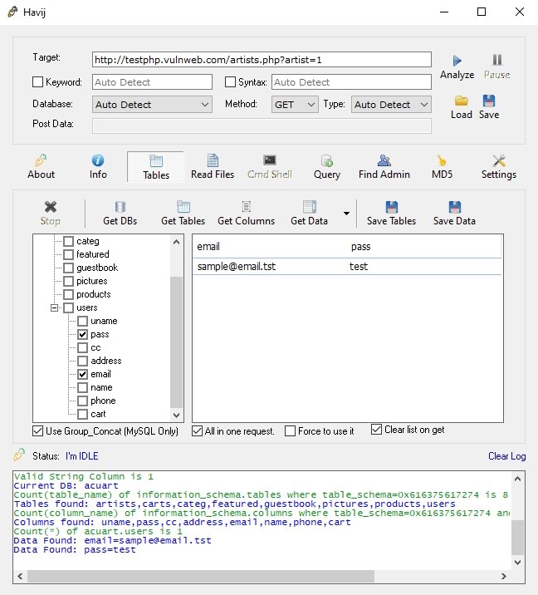This screenshot has width=538, height=595.
Task: Click the Get Columns toolbar icon
Action: [x=247, y=207]
